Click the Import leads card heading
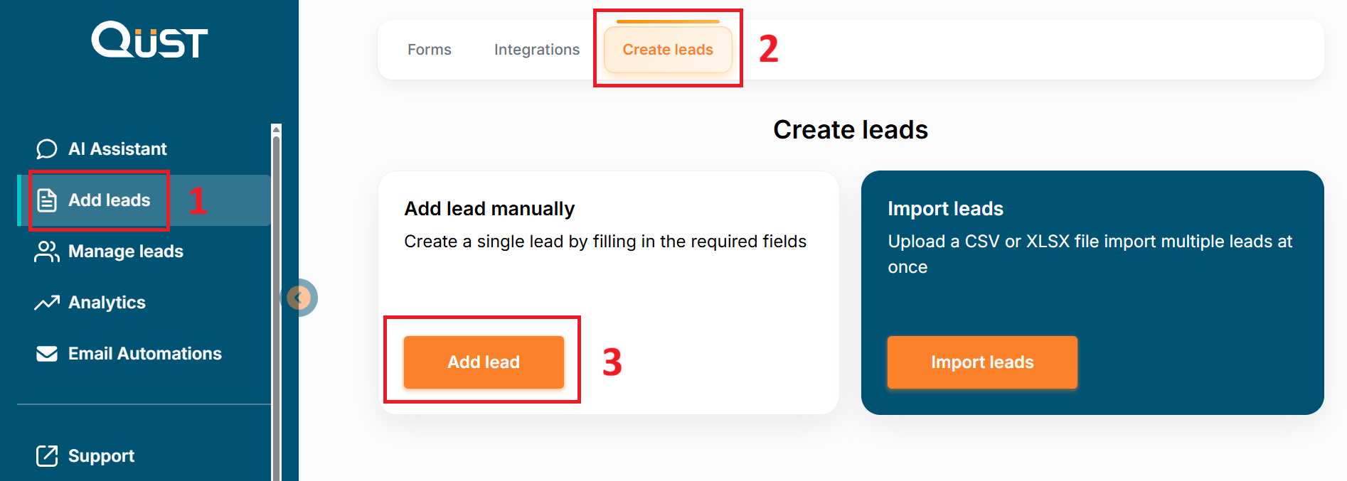This screenshot has width=1347, height=481. point(945,209)
